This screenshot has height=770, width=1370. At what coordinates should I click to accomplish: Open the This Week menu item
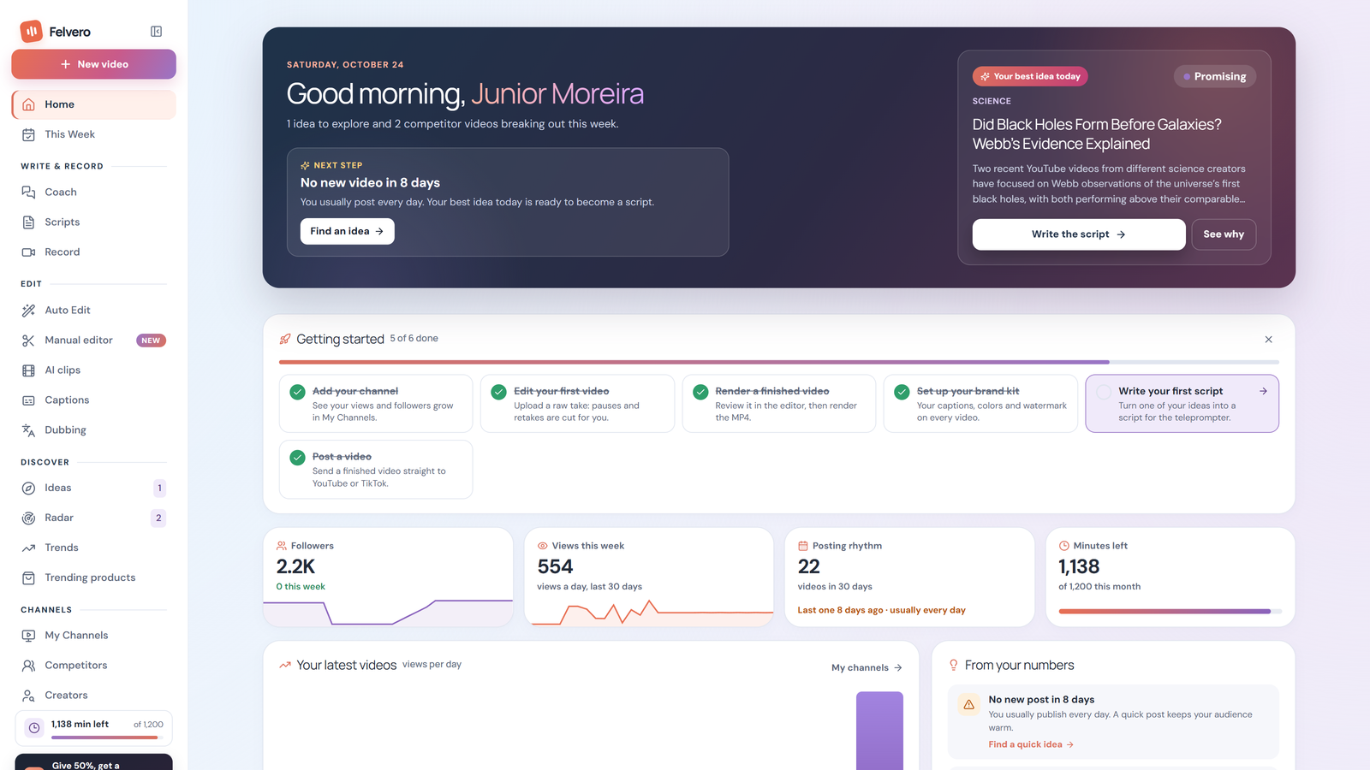pos(93,134)
